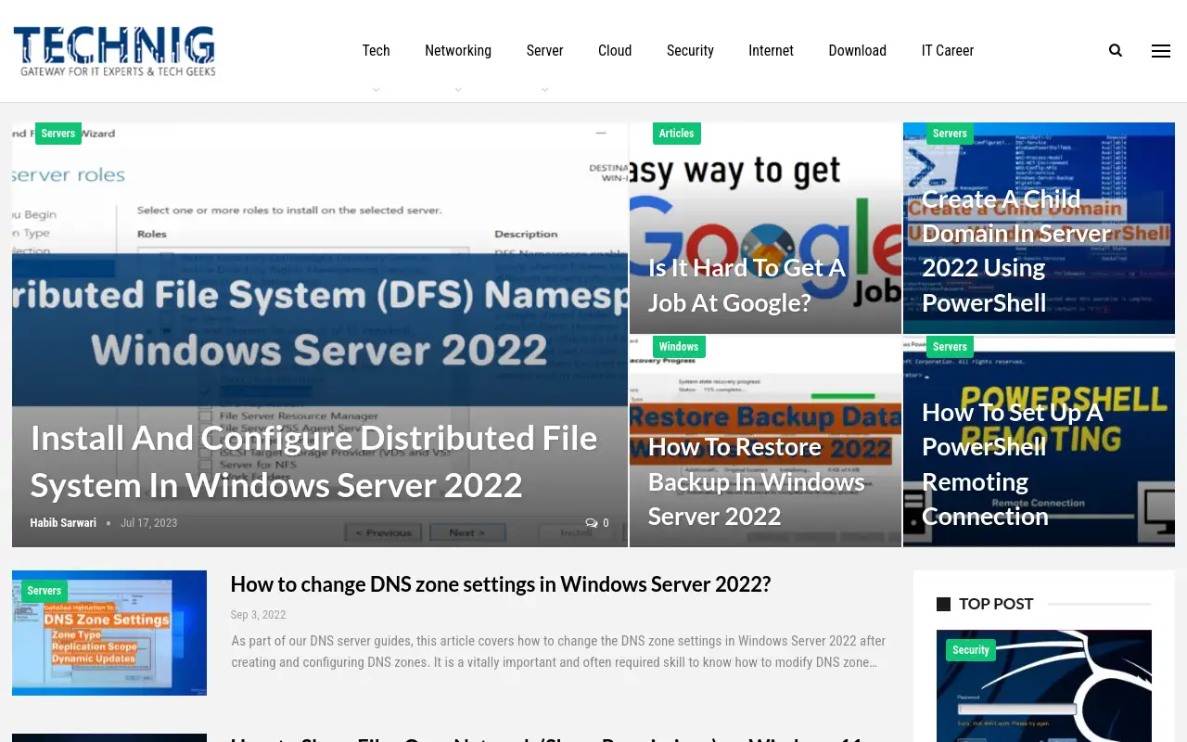
Task: Click the Sep 3, 2022 date
Action: coord(258,615)
